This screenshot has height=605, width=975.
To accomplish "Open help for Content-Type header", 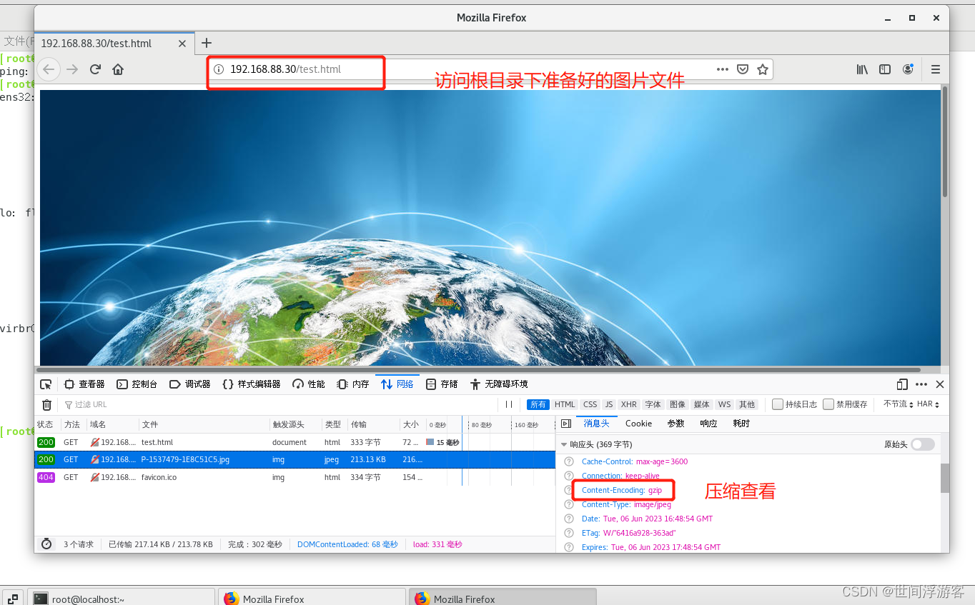I will pos(569,504).
